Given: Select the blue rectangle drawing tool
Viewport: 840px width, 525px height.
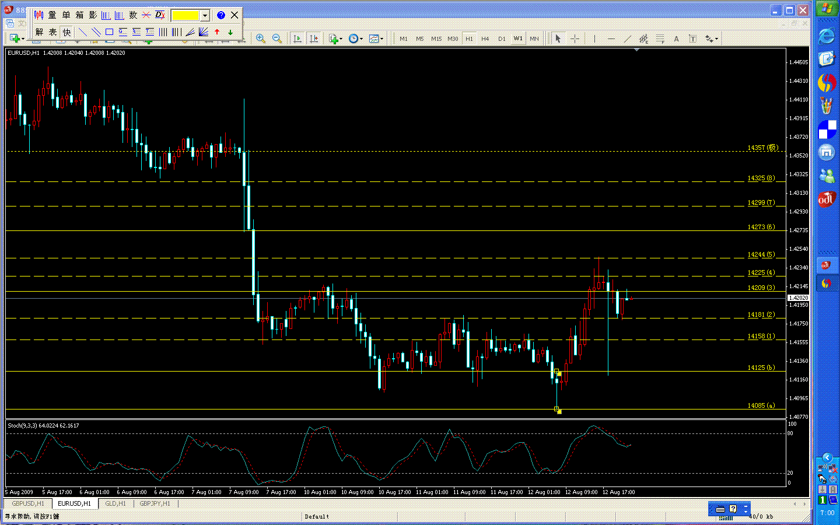Looking at the screenshot, I should [x=109, y=32].
